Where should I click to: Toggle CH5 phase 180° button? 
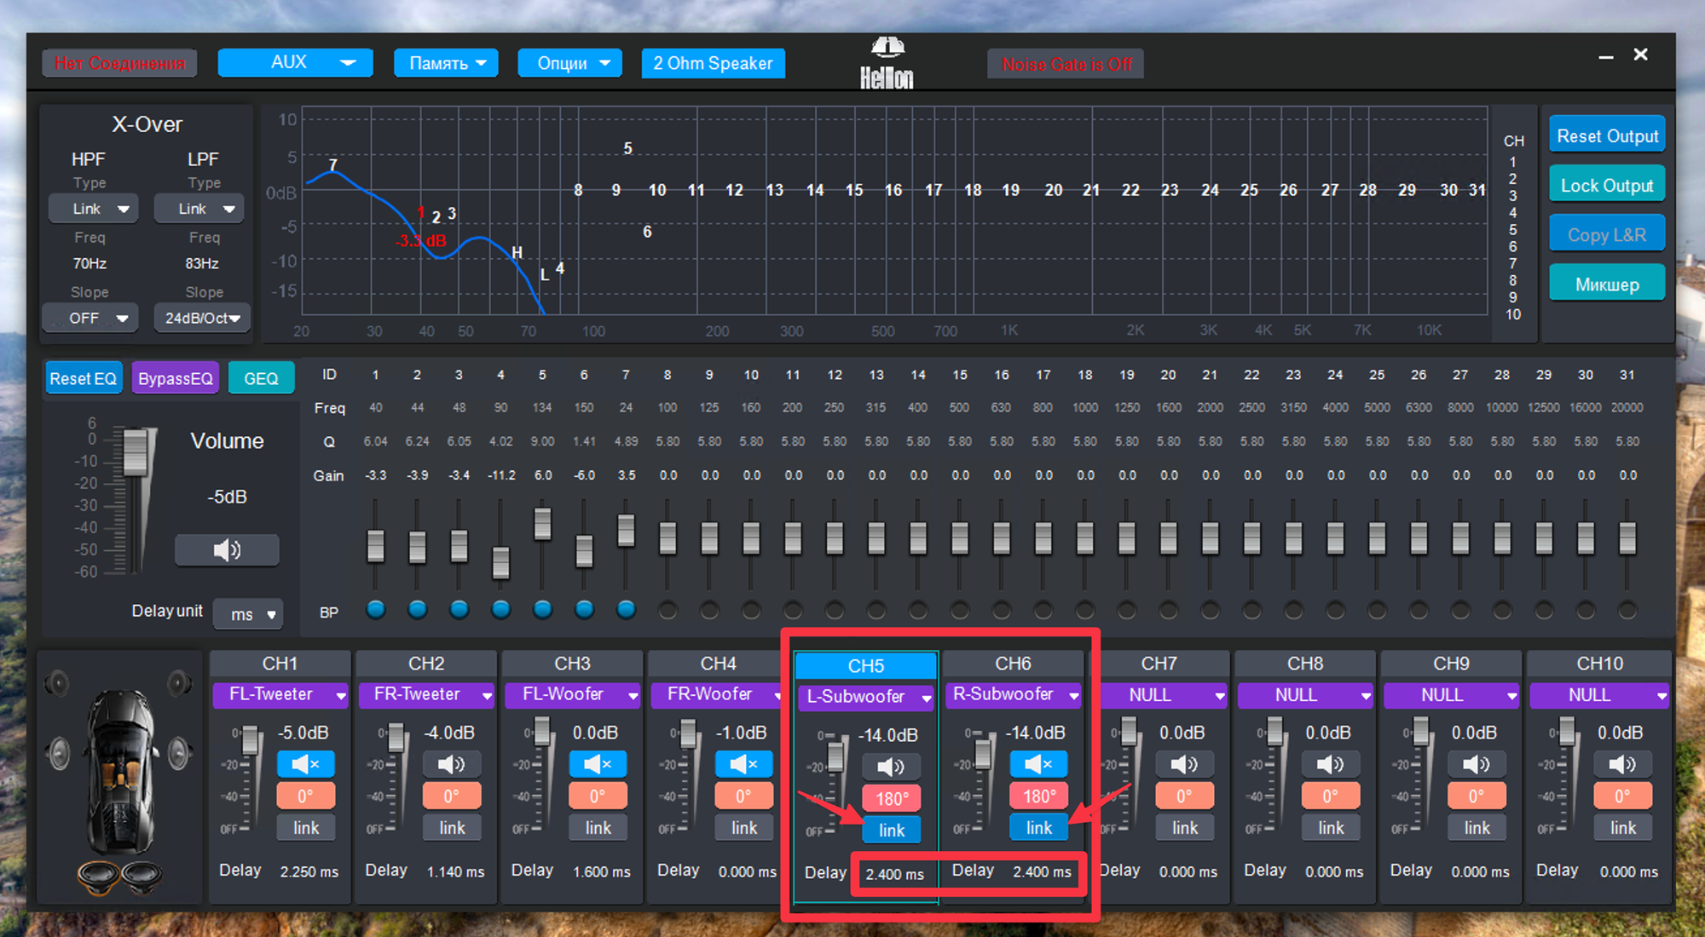(891, 798)
